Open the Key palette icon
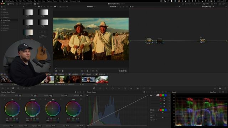The height and width of the screenshot is (128, 228). [x=138, y=88]
